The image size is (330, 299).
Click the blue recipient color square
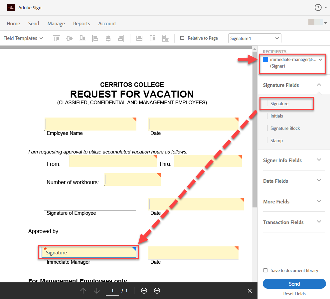click(265, 60)
